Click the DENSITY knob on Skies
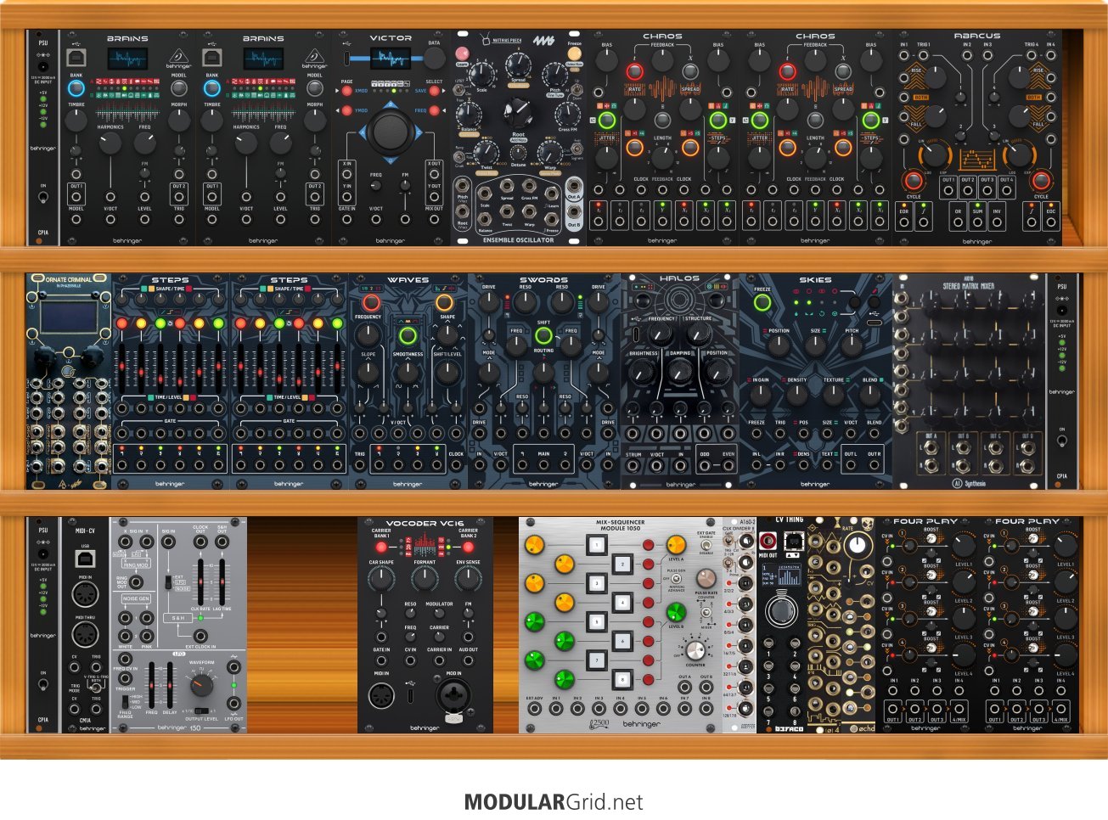1108x820 pixels. 797,396
